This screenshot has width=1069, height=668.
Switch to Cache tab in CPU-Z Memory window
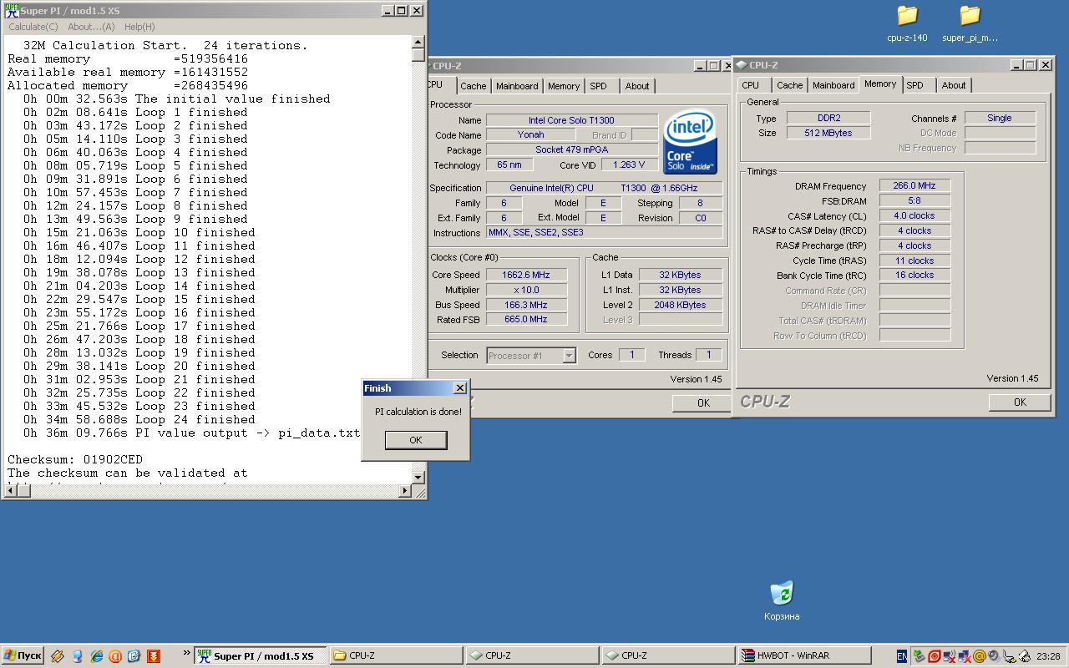(789, 85)
